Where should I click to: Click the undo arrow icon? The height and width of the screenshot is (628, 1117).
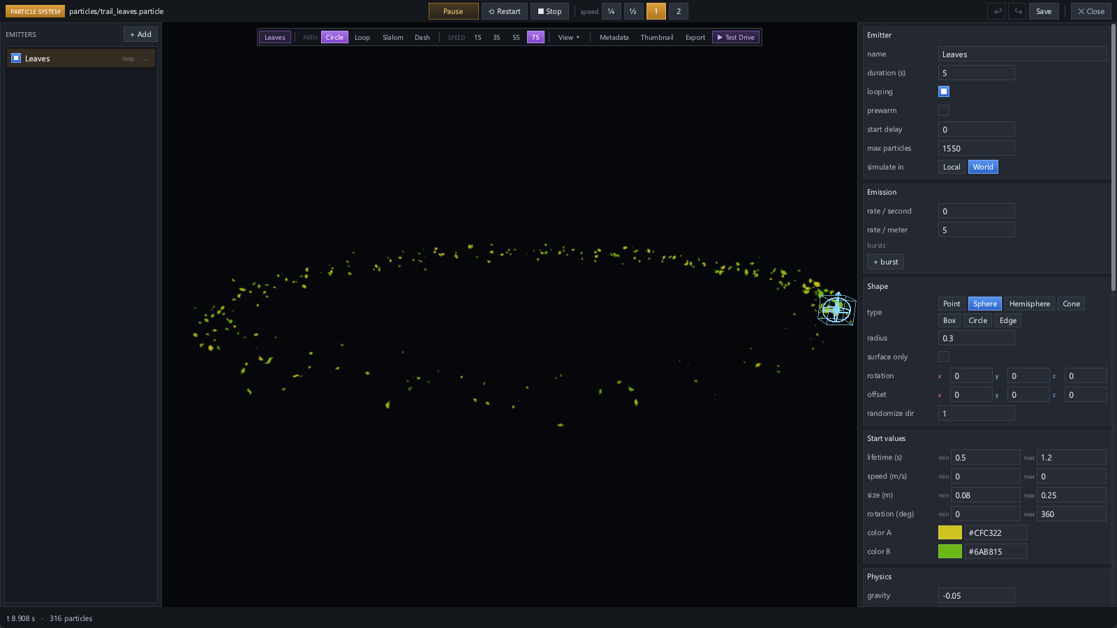coord(997,11)
